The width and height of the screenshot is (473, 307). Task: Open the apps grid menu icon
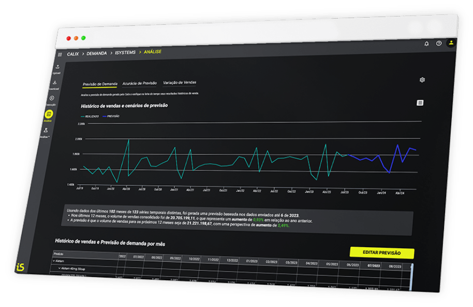(60, 54)
